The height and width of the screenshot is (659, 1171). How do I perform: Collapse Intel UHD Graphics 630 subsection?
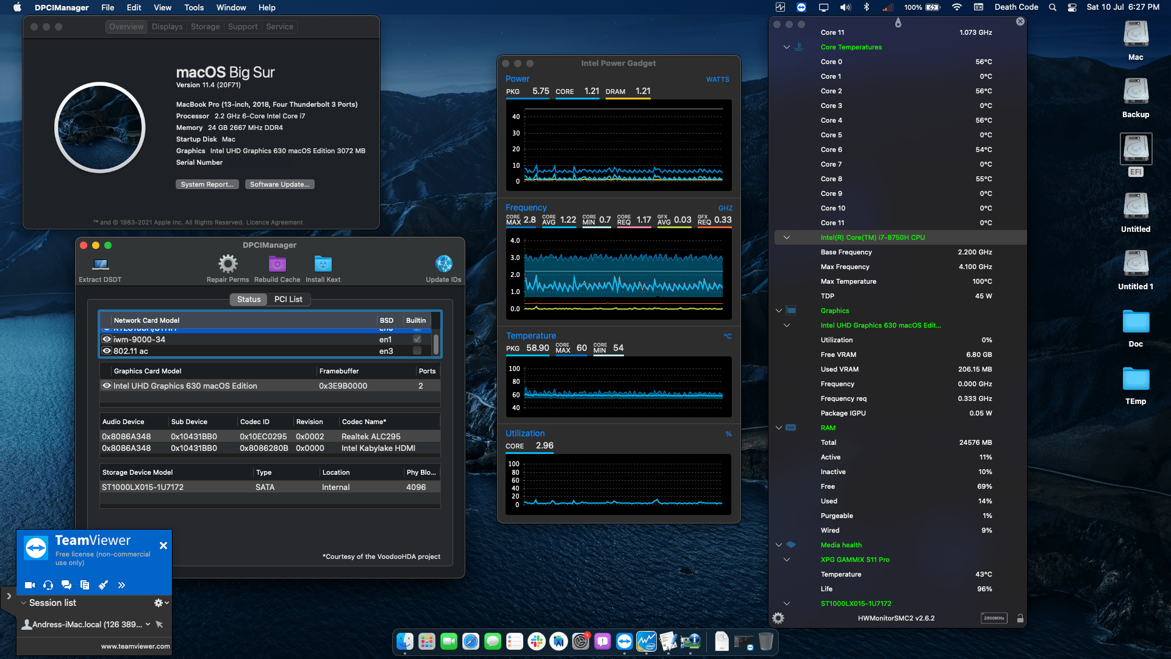787,325
